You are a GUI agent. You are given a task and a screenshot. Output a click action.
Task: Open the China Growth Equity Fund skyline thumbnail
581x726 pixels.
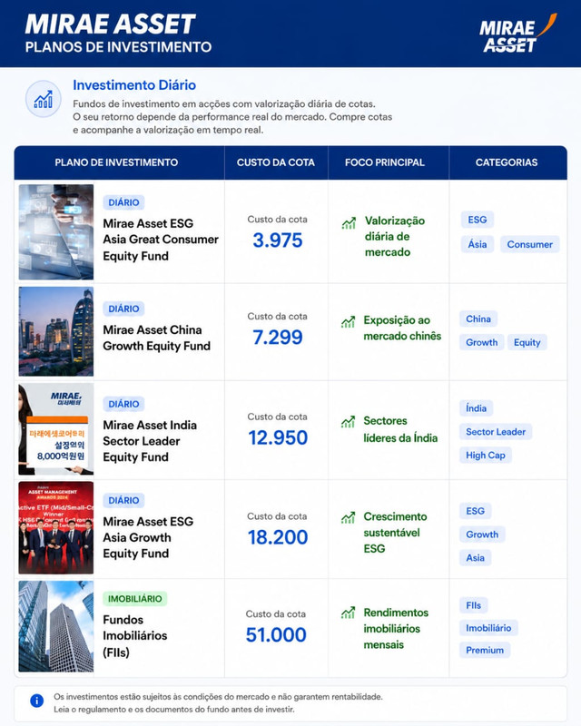(56, 331)
